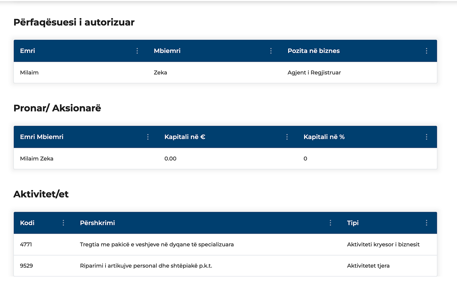This screenshot has height=290, width=457.
Task: Select the 'Pronar/ Aksionarë' heading
Action: point(57,108)
